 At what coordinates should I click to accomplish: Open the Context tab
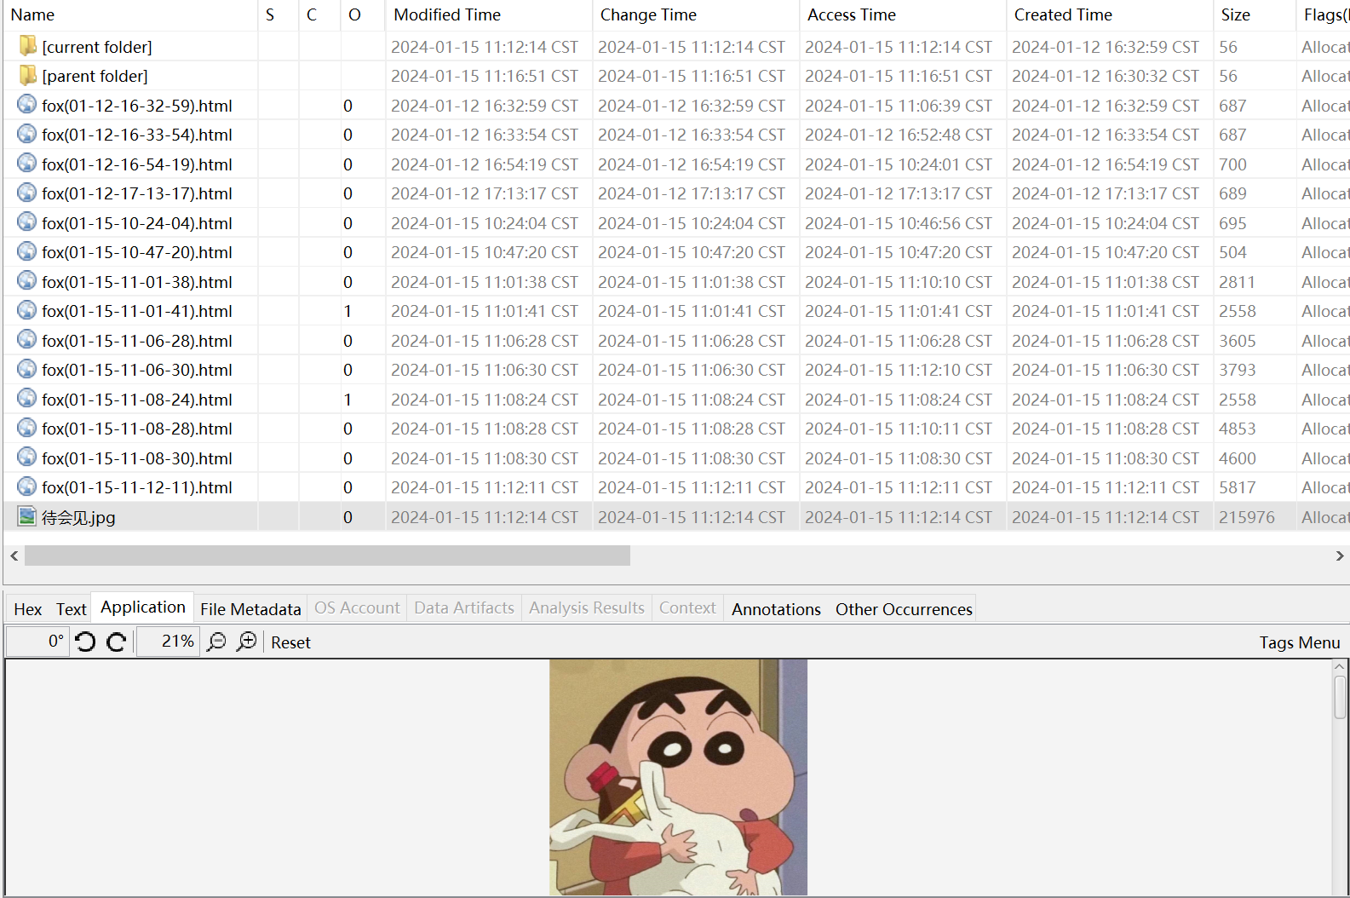[x=687, y=607]
